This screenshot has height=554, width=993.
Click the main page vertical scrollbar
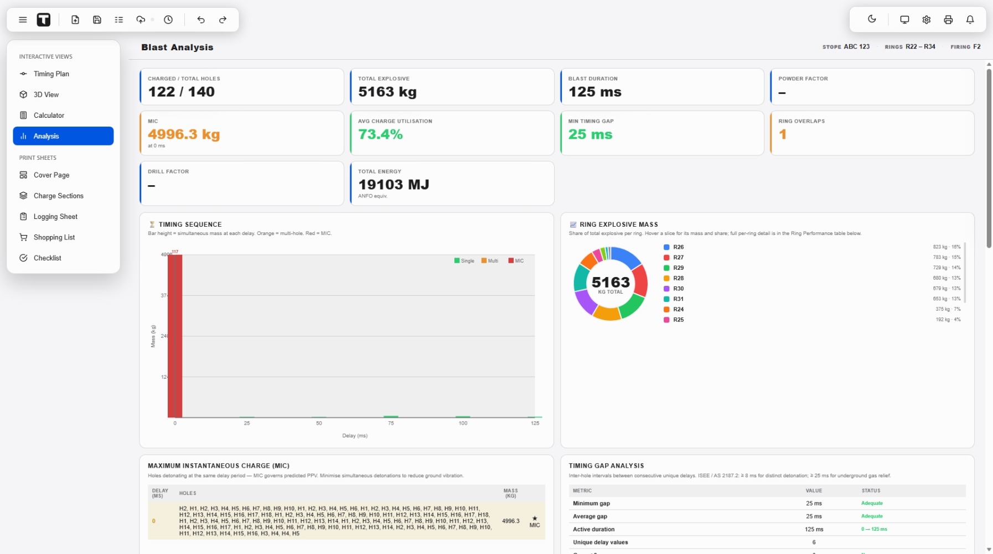[x=989, y=159]
